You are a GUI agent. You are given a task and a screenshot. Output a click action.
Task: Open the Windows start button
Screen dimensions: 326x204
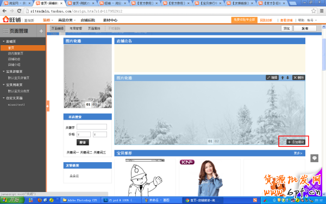point(12,200)
